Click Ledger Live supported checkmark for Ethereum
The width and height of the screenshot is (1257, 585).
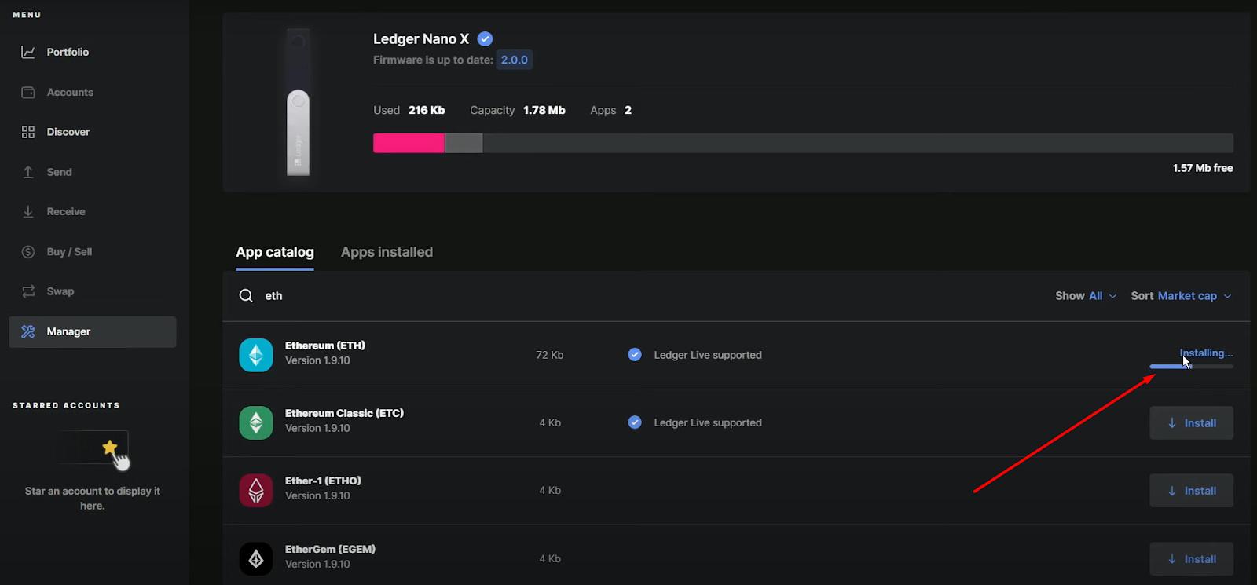click(x=635, y=355)
